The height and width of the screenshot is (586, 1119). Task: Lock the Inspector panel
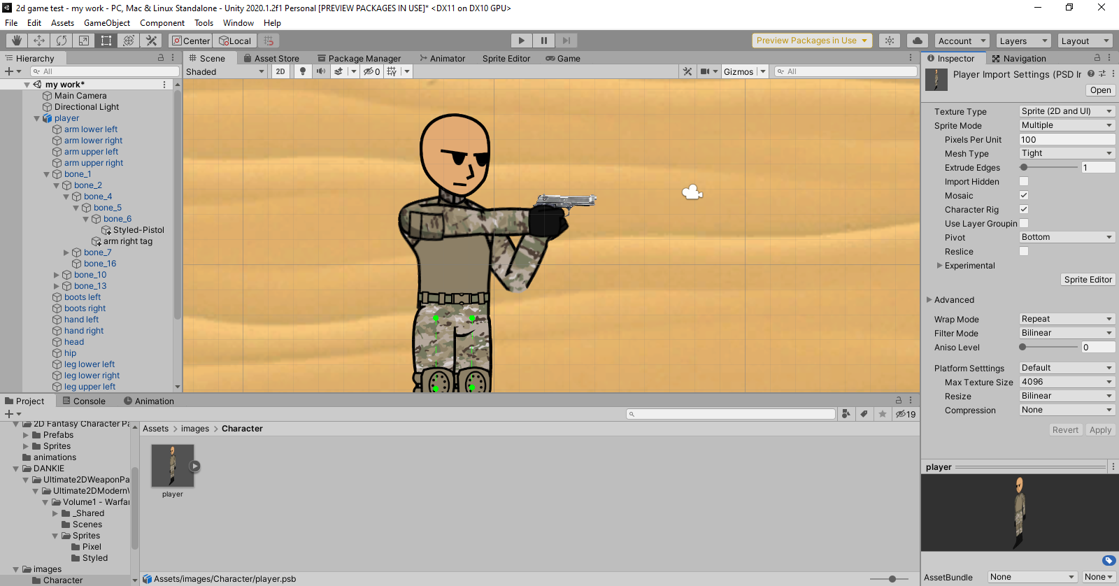1097,58
